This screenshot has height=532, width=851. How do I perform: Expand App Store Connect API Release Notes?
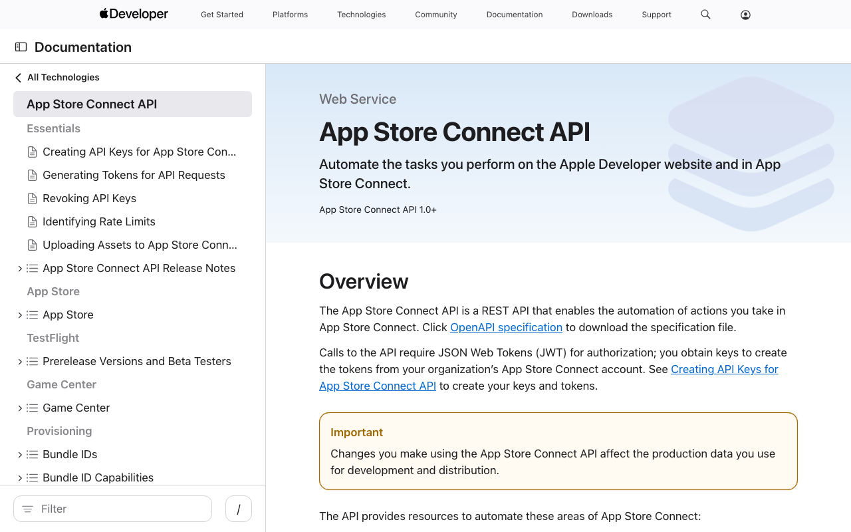click(x=19, y=268)
